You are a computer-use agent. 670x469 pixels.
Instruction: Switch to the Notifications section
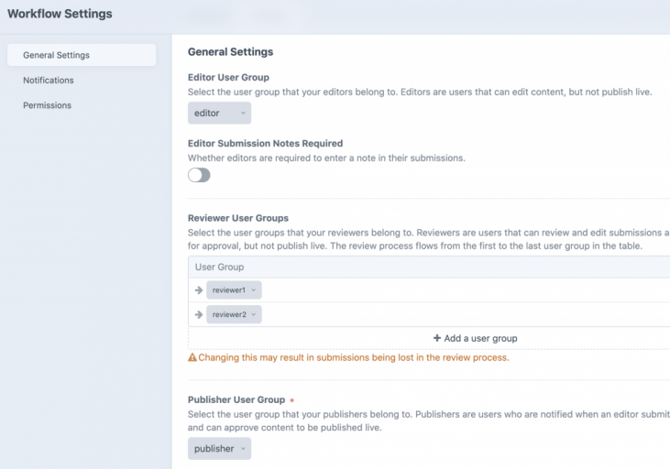tap(49, 81)
